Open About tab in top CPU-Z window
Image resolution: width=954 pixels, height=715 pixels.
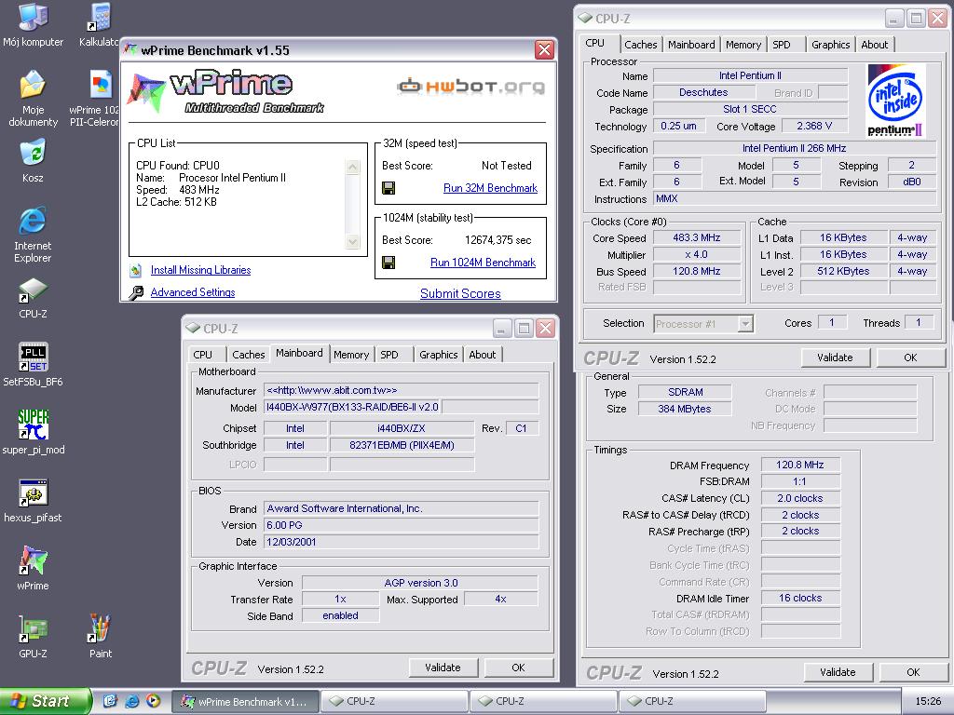(874, 45)
